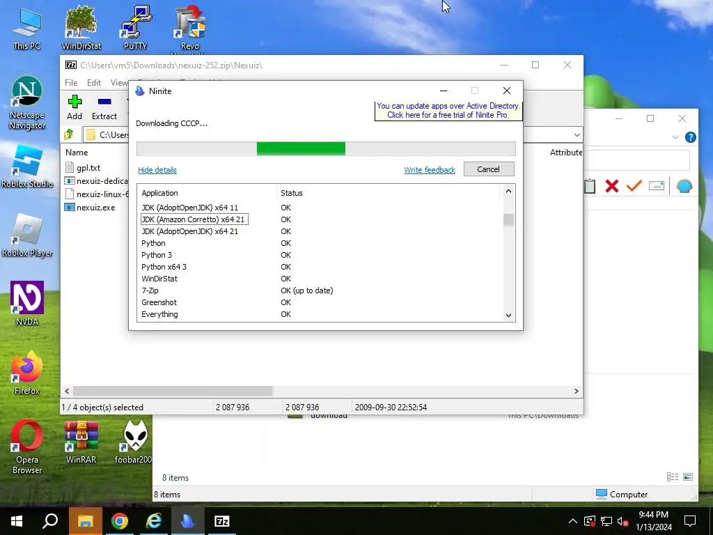The height and width of the screenshot is (535, 713).
Task: Expand 7-Zip address bar dropdown
Action: point(577,135)
